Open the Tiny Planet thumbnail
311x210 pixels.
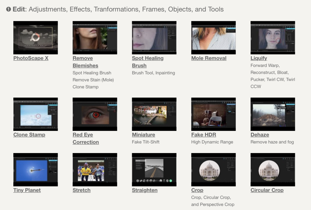coord(36,170)
